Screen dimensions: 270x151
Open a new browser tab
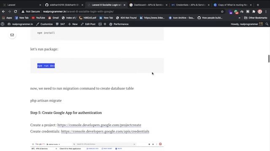[258, 5]
